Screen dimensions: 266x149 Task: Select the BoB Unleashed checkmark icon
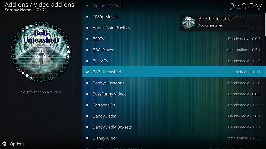coord(87,72)
